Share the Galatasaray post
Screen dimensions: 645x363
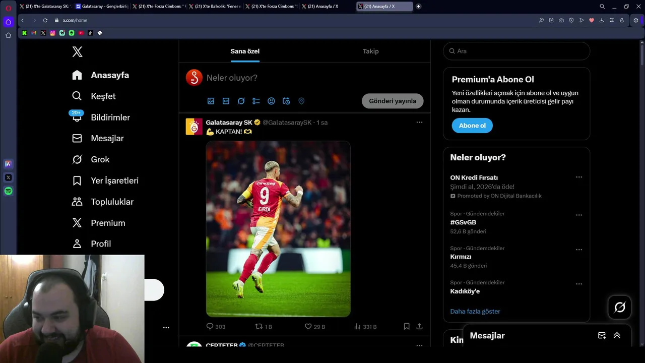(419, 327)
